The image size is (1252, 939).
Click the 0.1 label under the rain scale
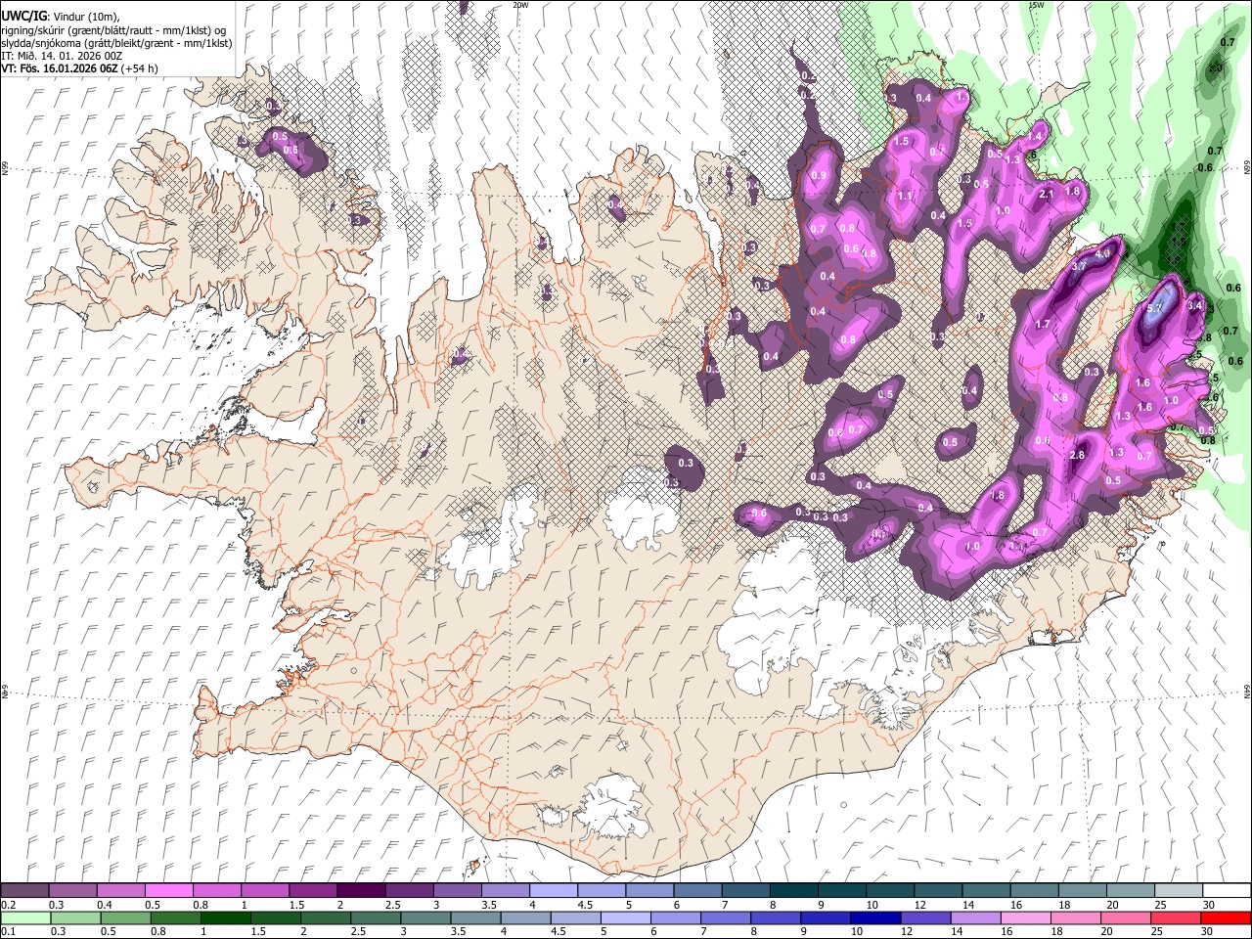tap(8, 931)
